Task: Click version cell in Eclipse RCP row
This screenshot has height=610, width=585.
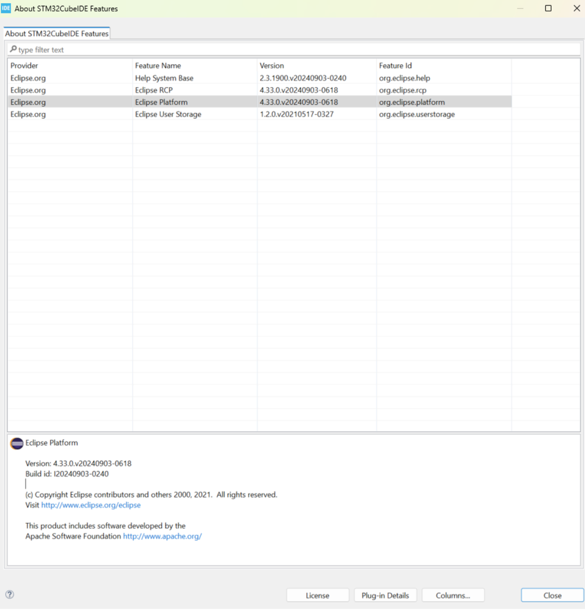Action: (299, 90)
